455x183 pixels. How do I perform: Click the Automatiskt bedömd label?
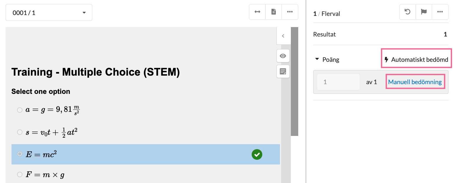pyautogui.click(x=416, y=60)
